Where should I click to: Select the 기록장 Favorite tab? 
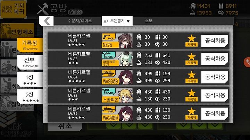coord(30,45)
